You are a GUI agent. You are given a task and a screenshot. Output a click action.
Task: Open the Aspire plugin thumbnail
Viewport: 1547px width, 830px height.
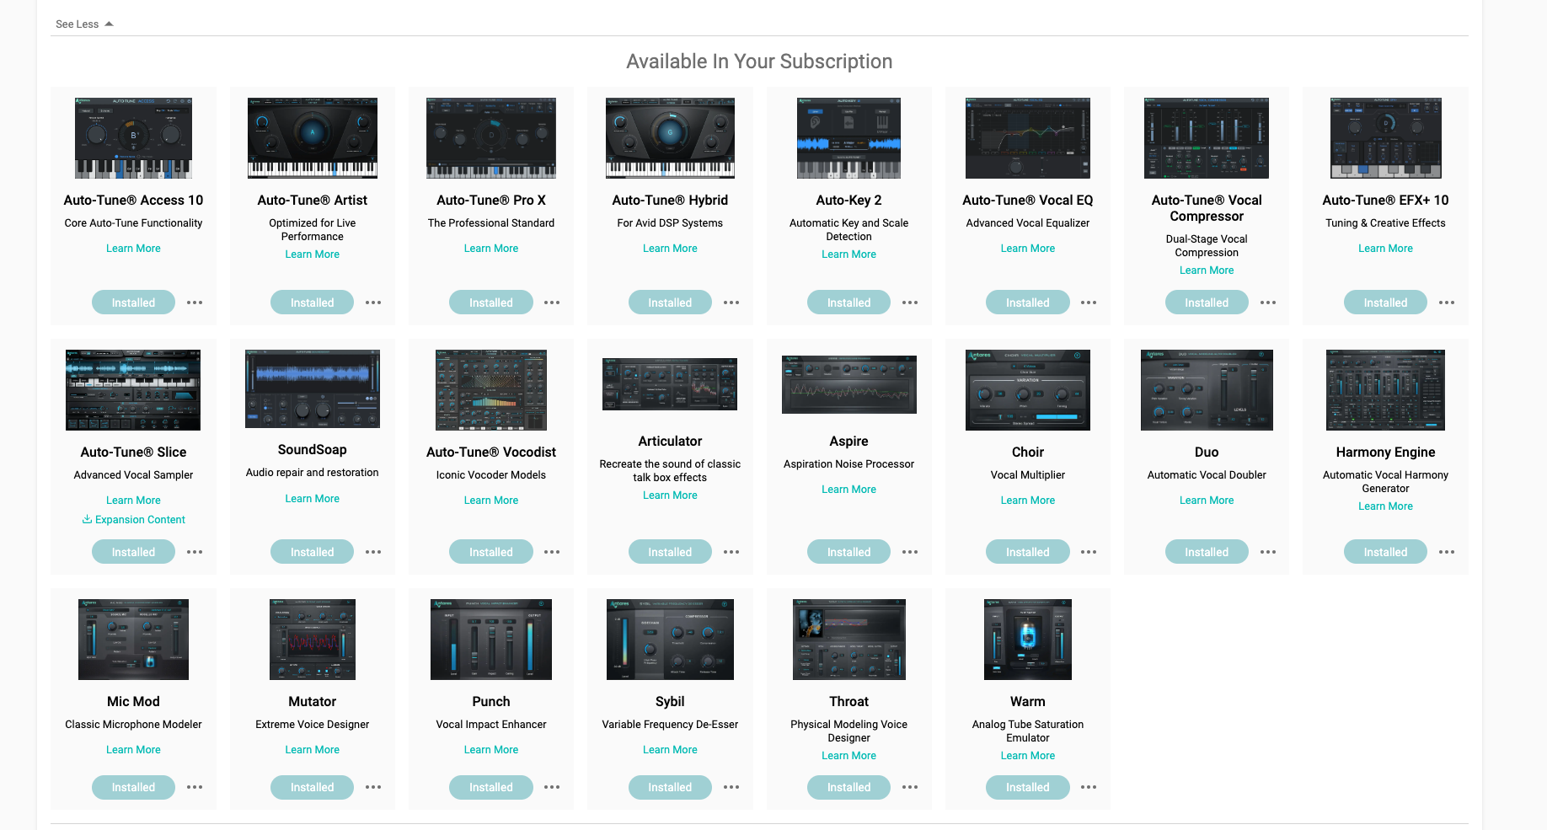848,384
